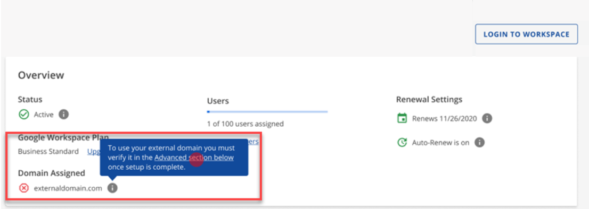
Task: Click the externaldomain.com domain text
Action: click(68, 188)
